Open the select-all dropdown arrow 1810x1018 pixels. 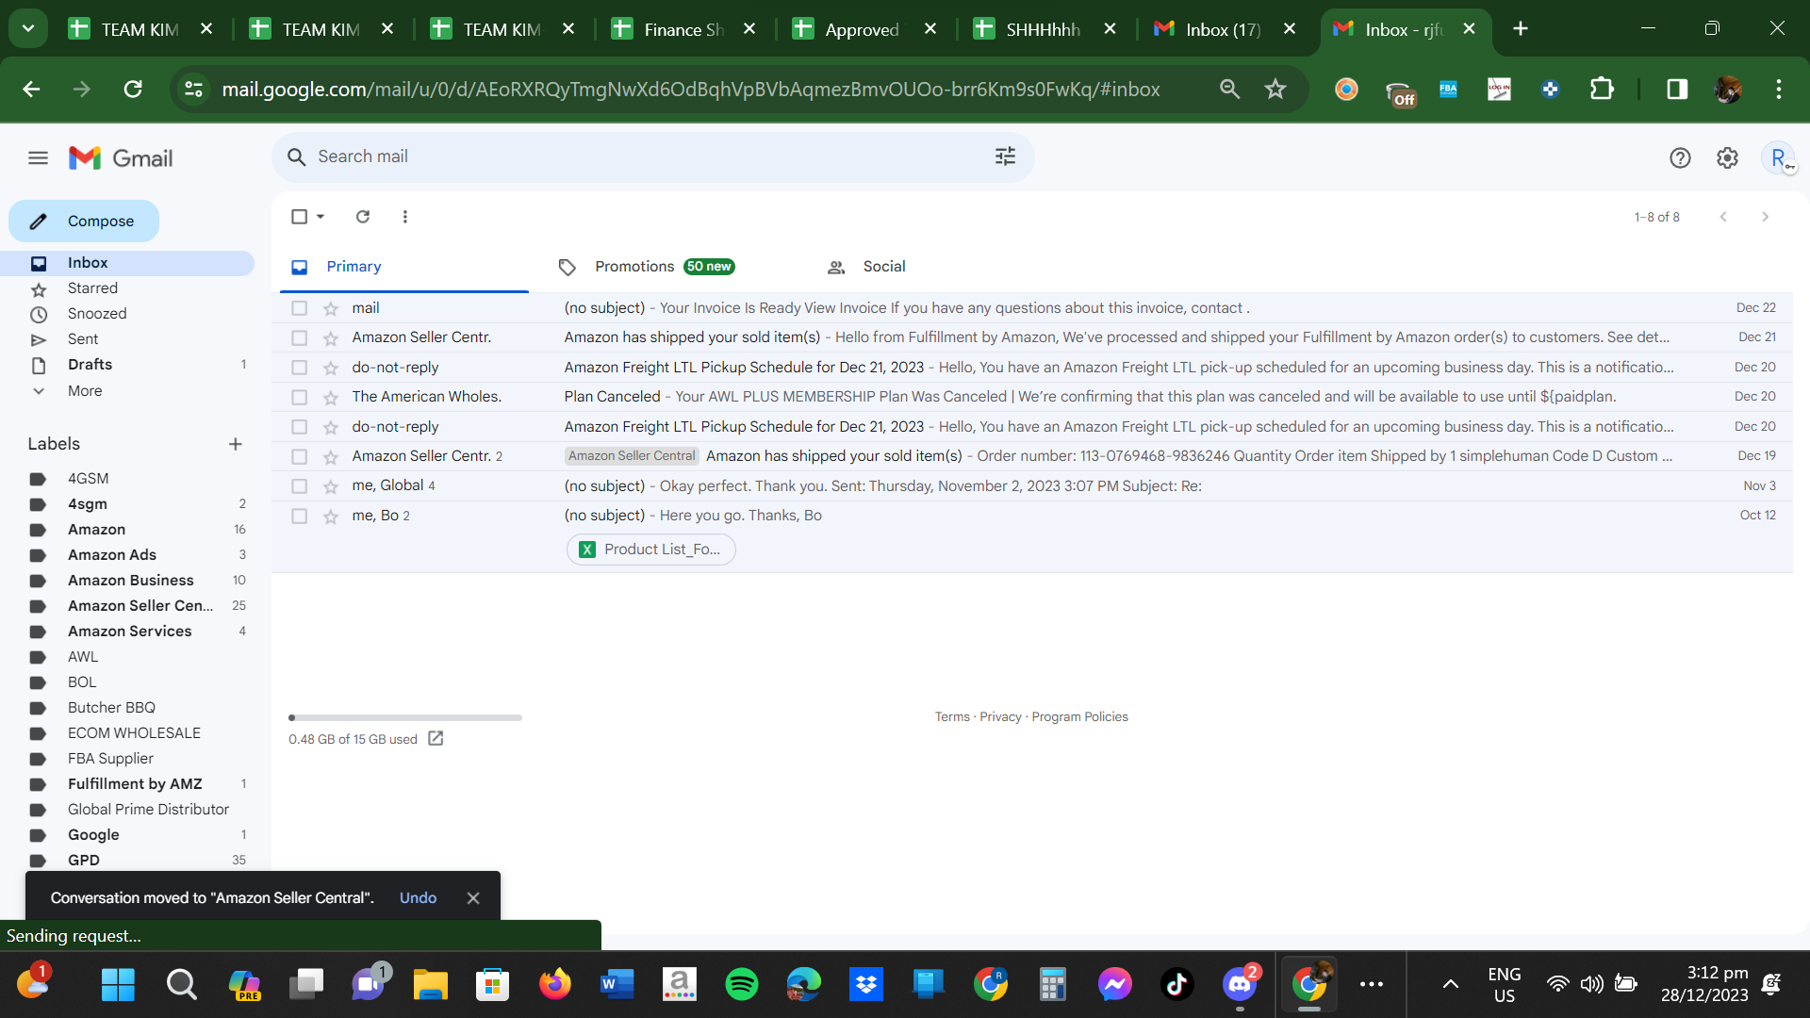[x=321, y=217]
